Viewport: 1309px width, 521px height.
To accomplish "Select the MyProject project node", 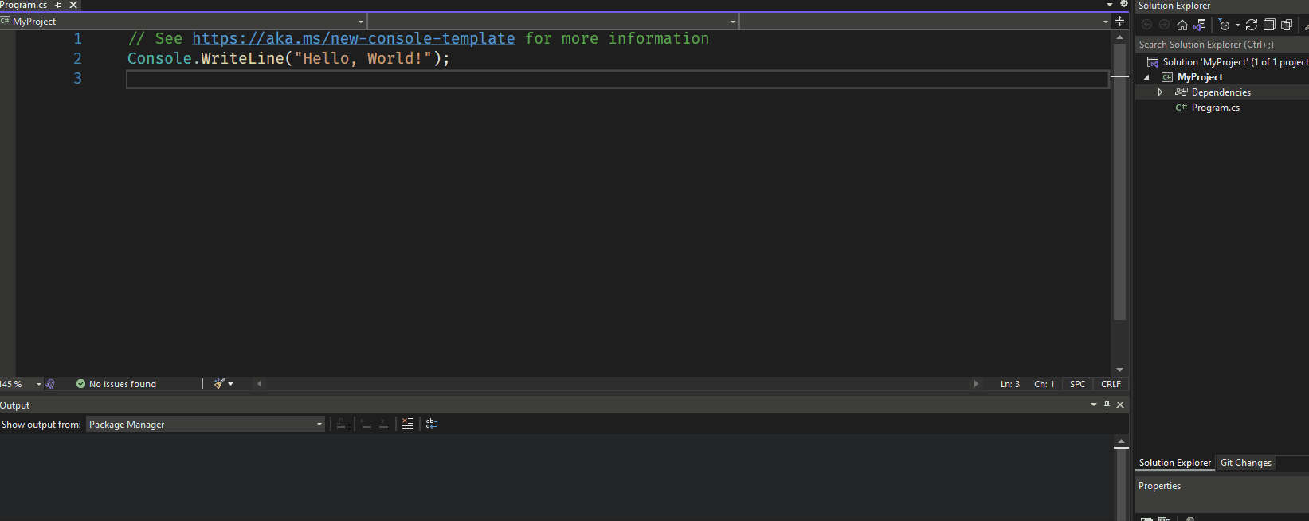I will [x=1200, y=77].
